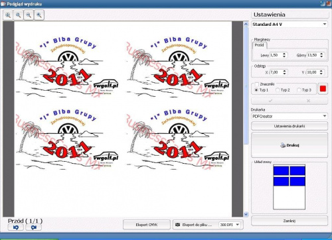The height and width of the screenshot is (240, 332).
Task: Expand the 300 DPI resolution dropdown
Action: [230, 225]
